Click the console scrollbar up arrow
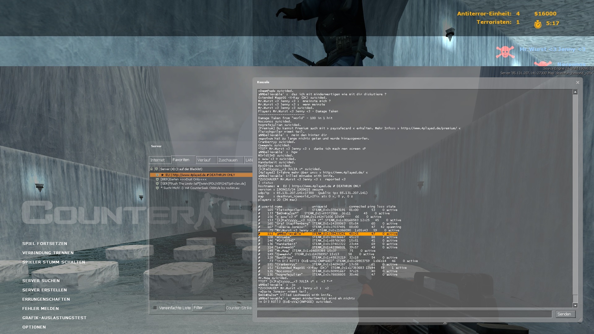The width and height of the screenshot is (594, 334). point(575,92)
